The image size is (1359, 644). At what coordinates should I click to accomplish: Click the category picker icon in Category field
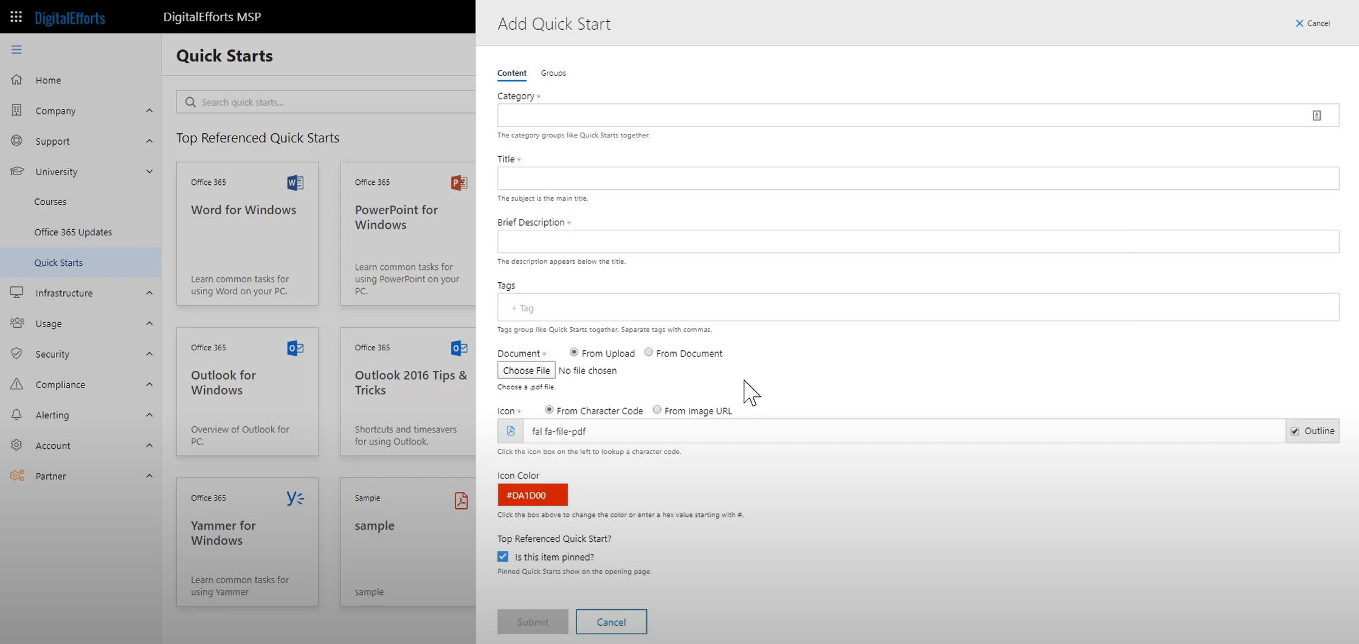1316,116
